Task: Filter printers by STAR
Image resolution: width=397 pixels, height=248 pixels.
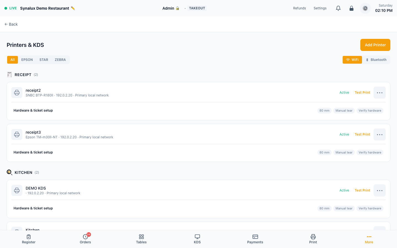Action: pos(44,60)
